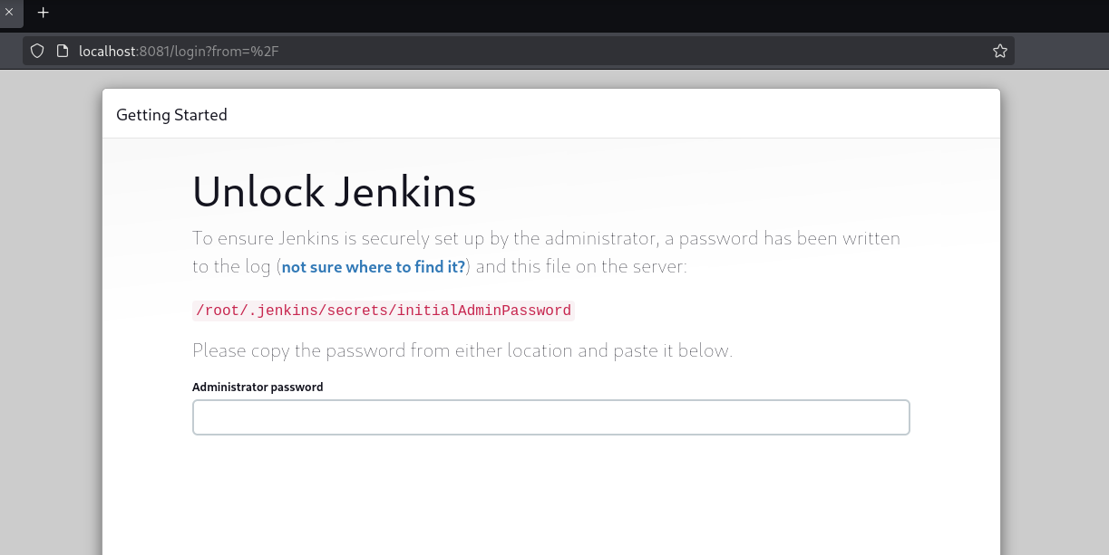Close the current browser tab
The image size is (1109, 555).
click(9, 13)
